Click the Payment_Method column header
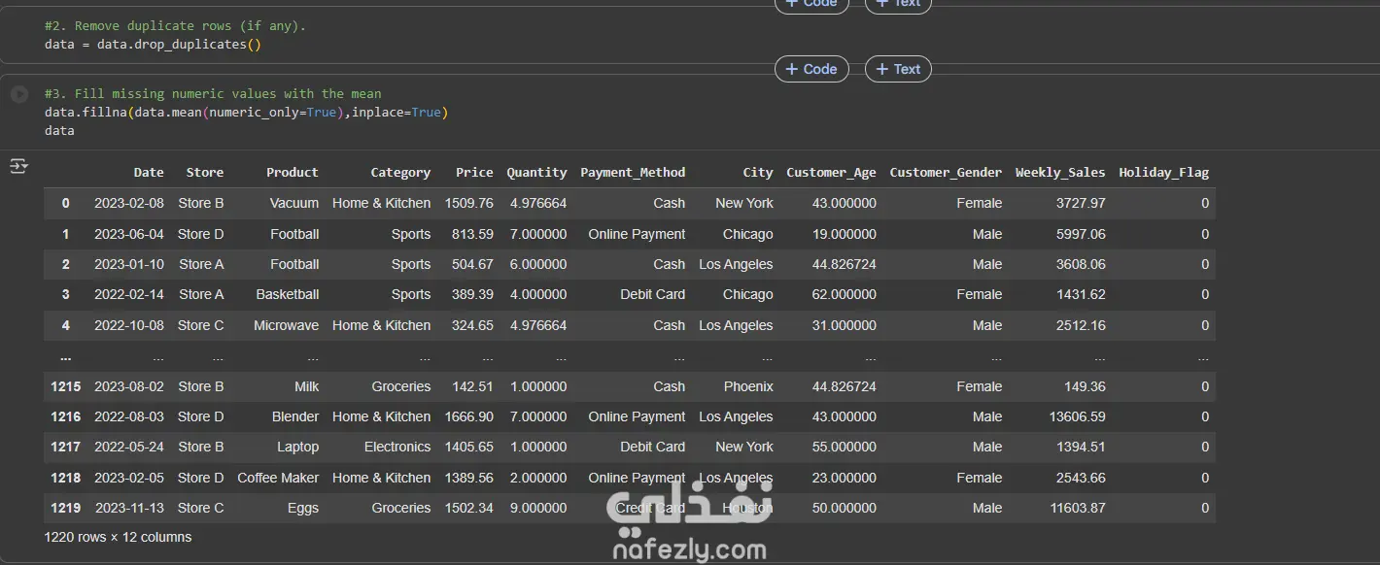 click(x=633, y=173)
